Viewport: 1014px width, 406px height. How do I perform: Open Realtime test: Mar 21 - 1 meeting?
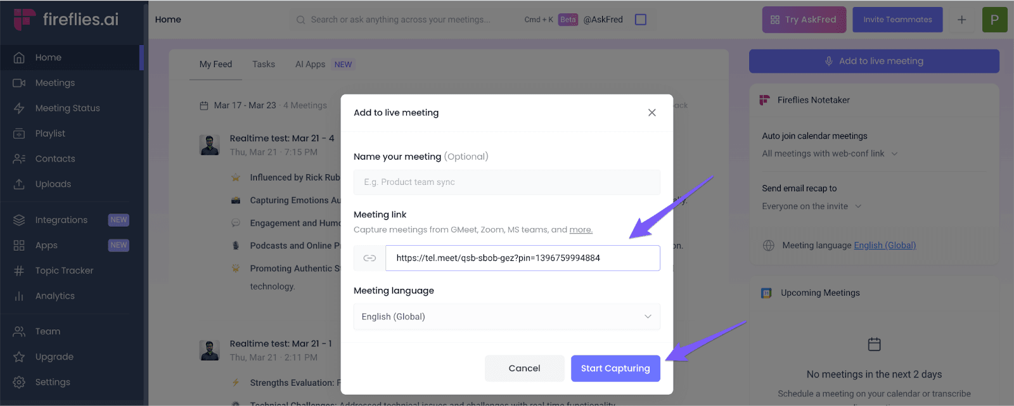point(280,343)
